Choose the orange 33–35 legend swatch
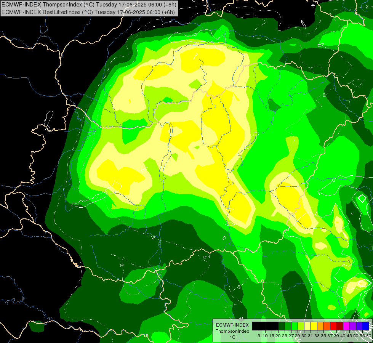This screenshot has height=343, width=373. point(320,326)
